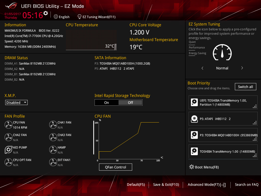Click the Motherboard Temperature value '19°C'
The height and width of the screenshot is (196, 261).
136,47
